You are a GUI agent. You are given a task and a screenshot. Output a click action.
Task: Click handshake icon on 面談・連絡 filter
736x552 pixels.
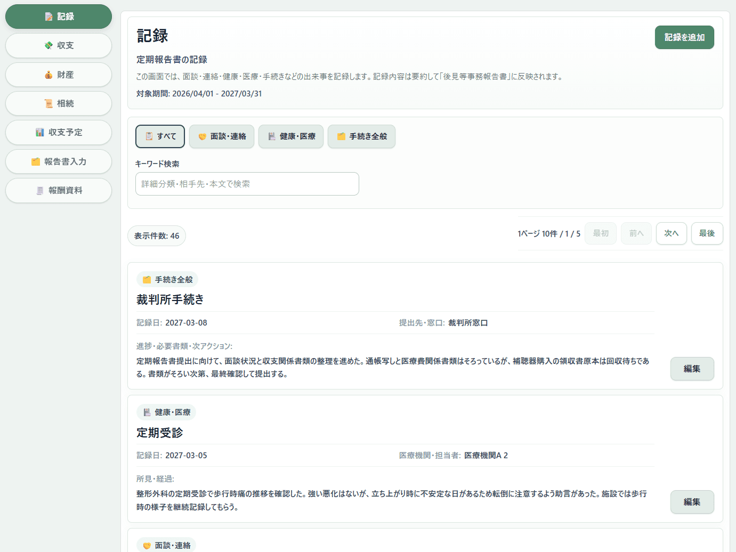point(203,136)
